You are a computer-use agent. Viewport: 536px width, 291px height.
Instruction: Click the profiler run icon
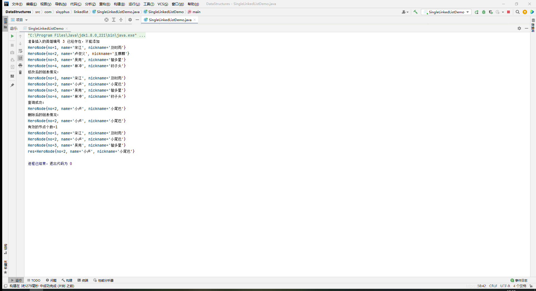tap(498, 12)
